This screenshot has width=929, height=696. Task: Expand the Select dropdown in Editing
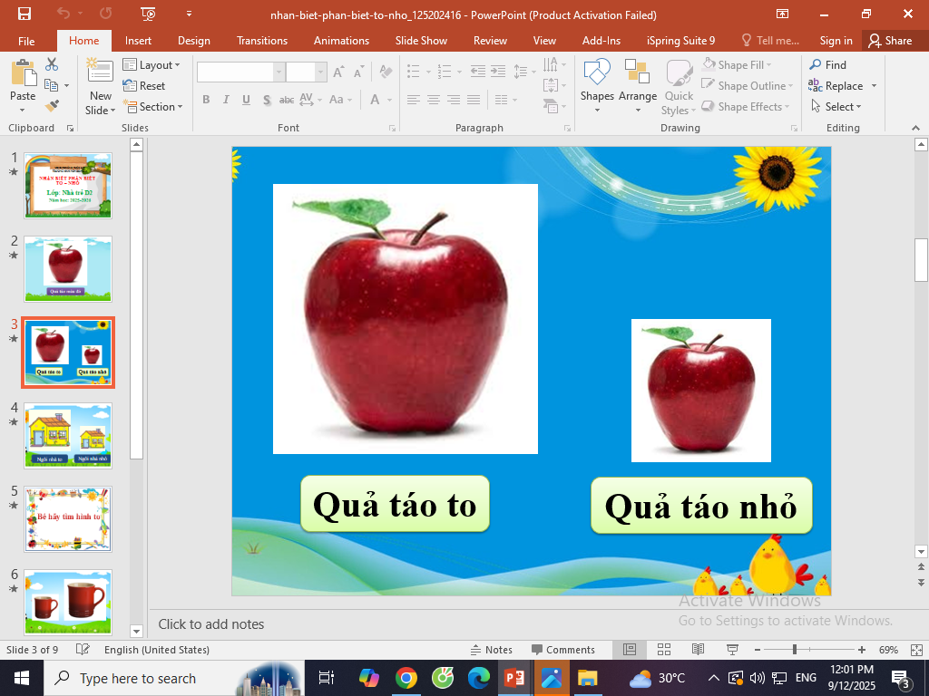[x=836, y=107]
